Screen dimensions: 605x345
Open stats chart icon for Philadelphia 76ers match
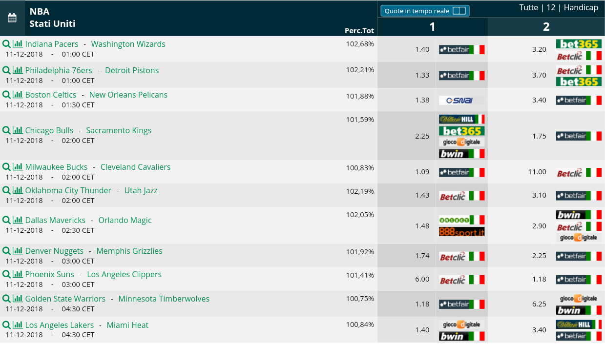click(x=18, y=70)
